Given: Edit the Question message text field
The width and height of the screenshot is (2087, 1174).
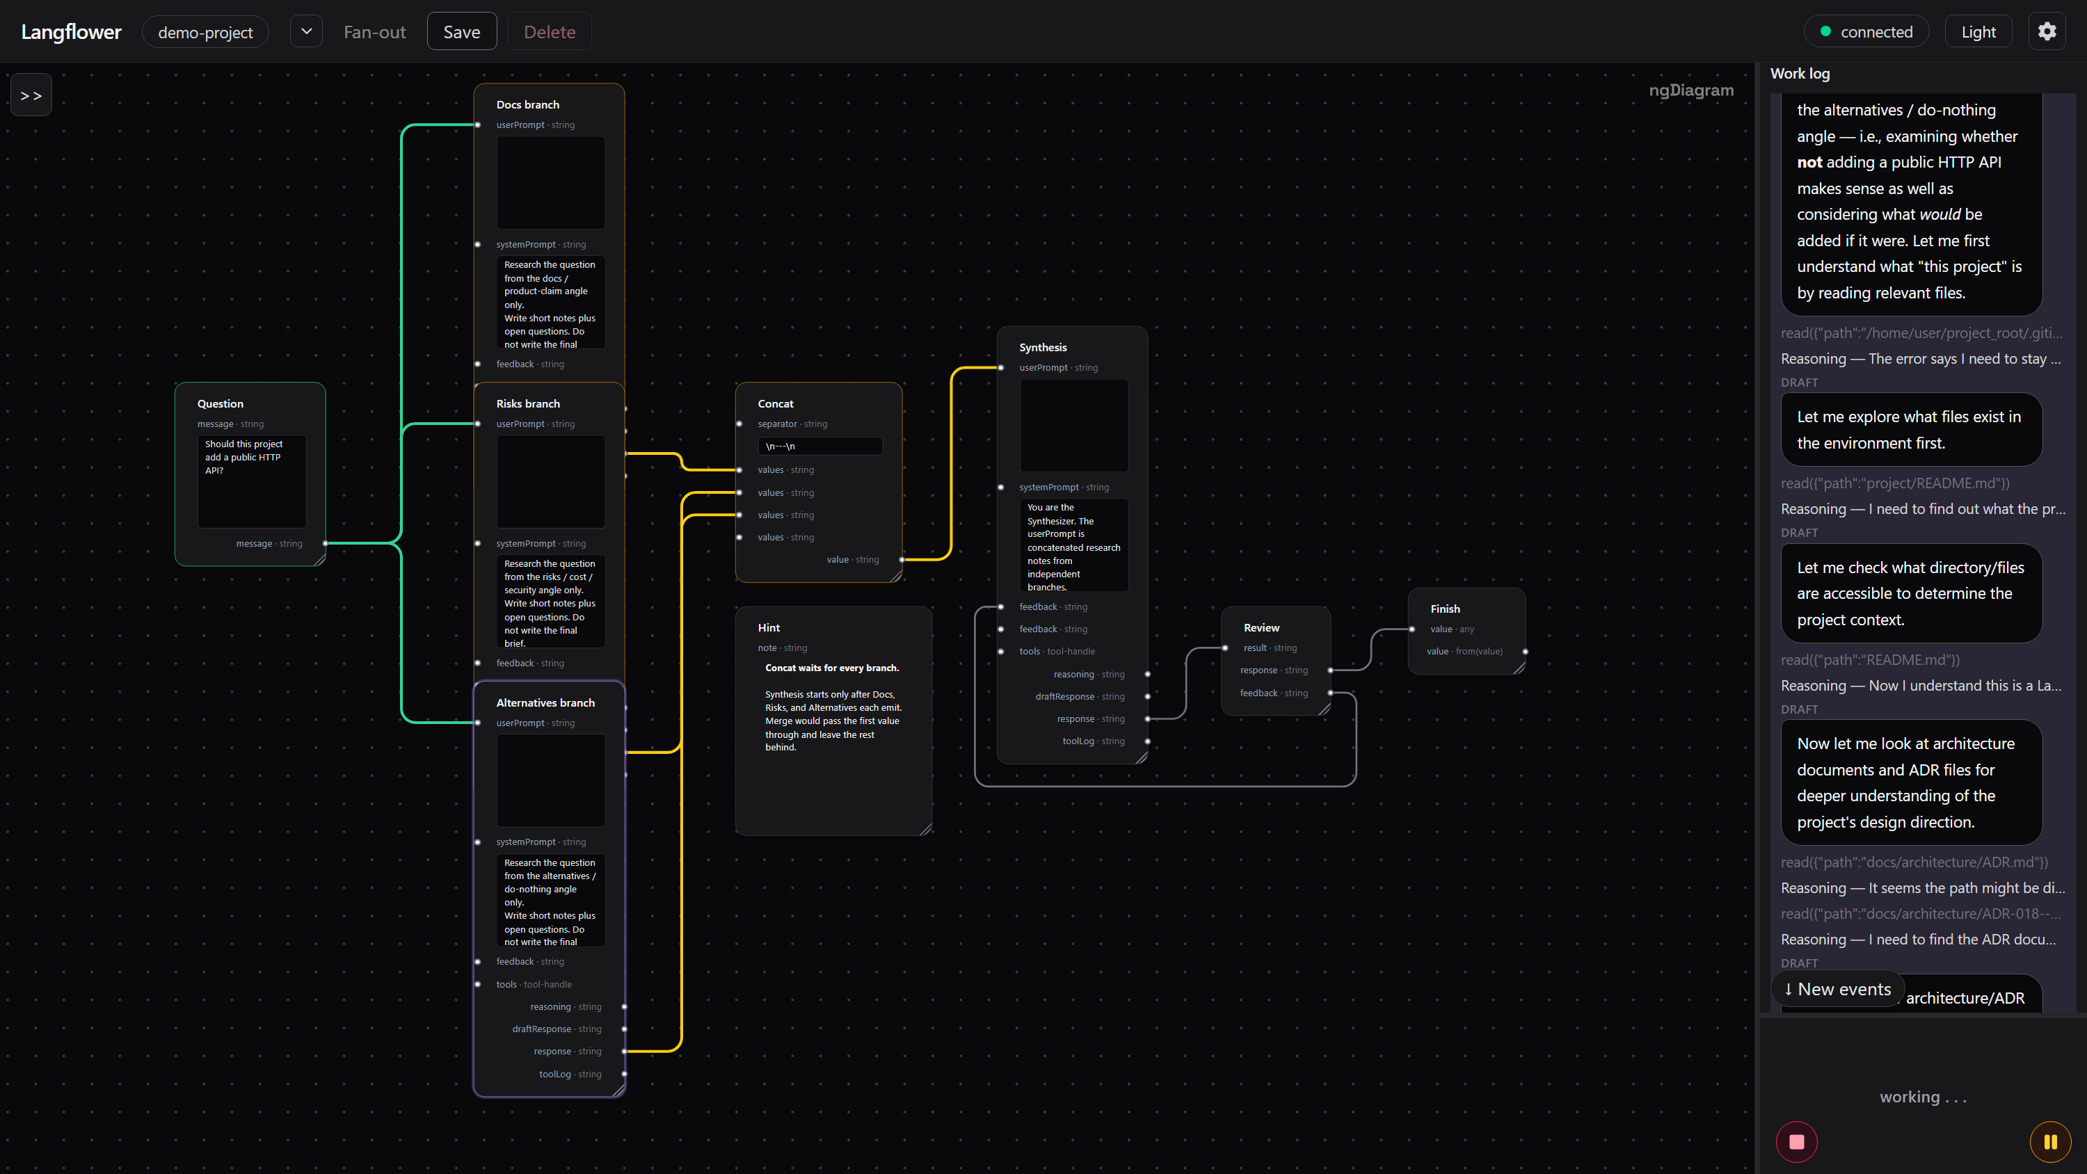Looking at the screenshot, I should [252, 481].
